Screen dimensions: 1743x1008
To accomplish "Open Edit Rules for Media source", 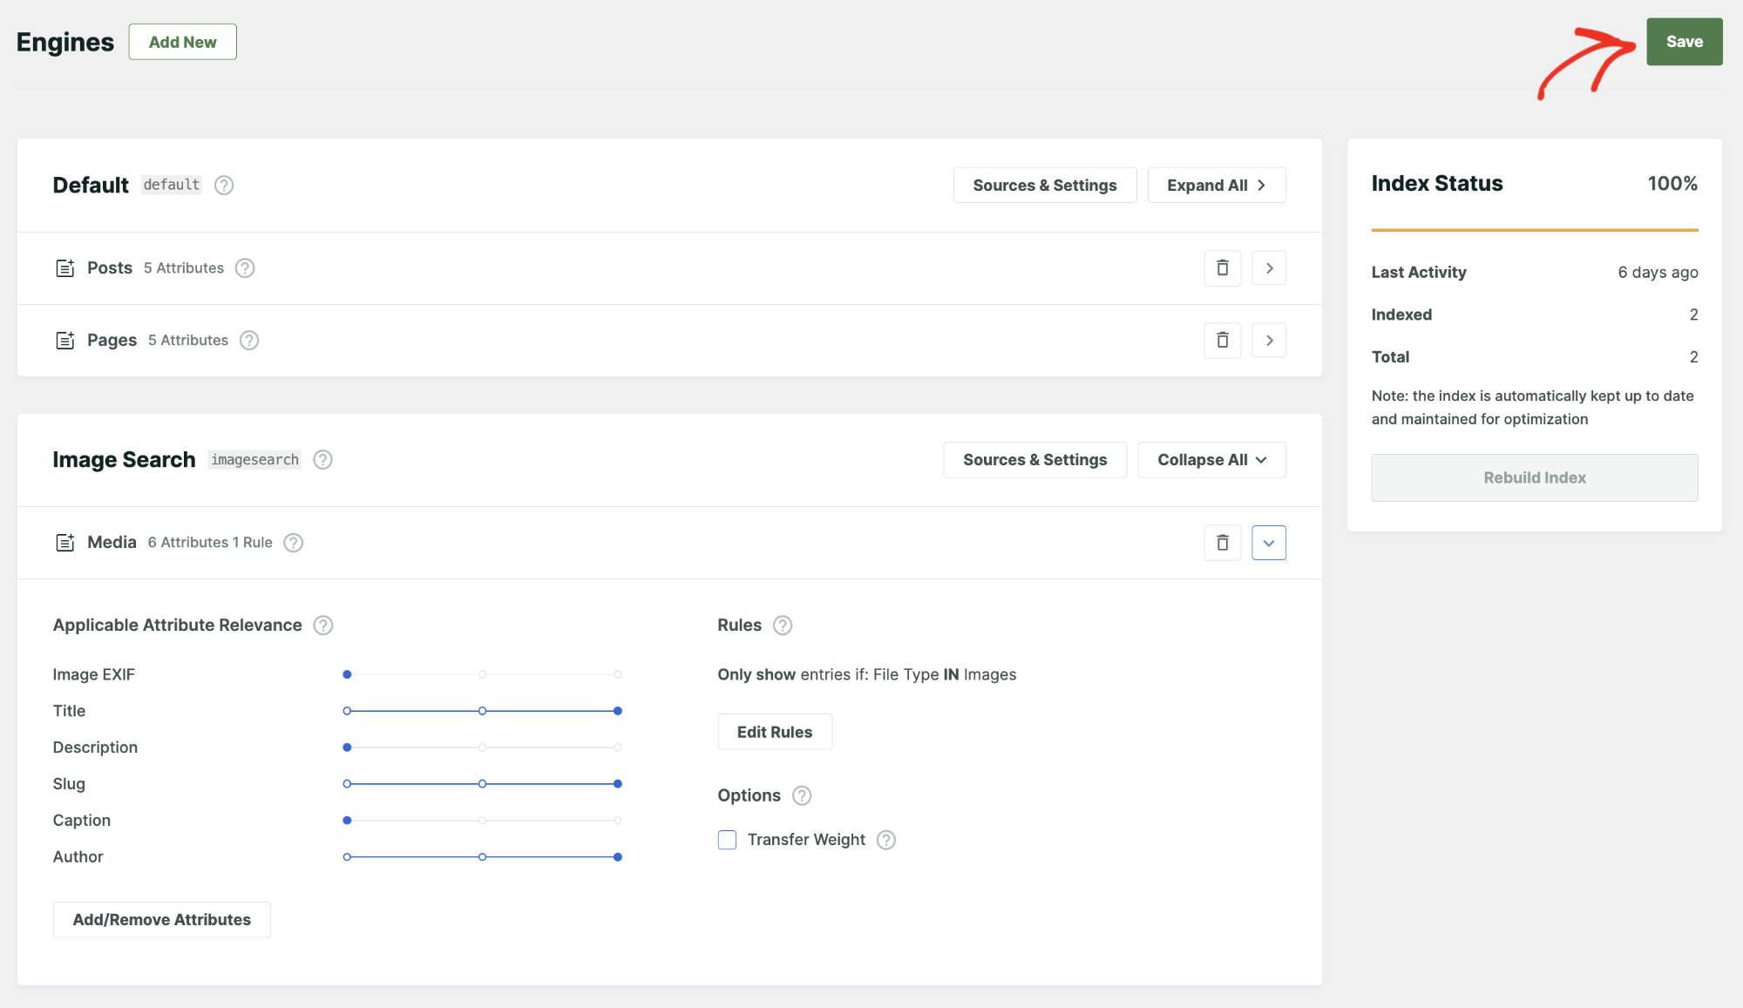I will point(775,732).
